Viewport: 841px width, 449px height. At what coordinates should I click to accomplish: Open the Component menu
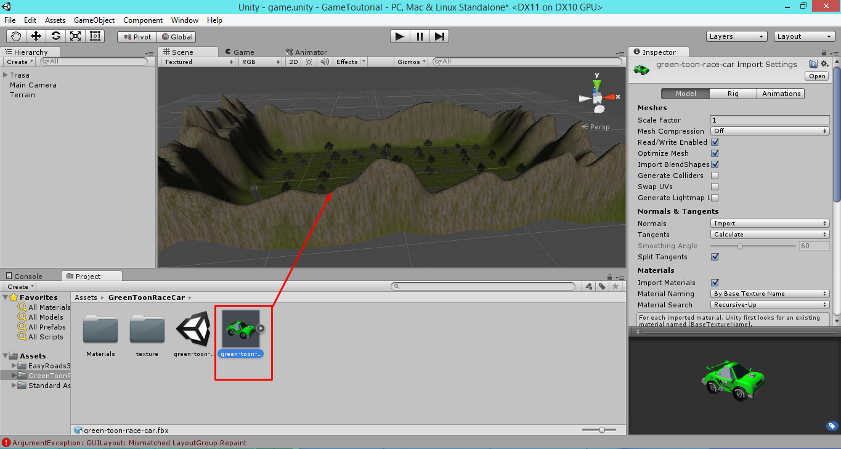click(143, 20)
